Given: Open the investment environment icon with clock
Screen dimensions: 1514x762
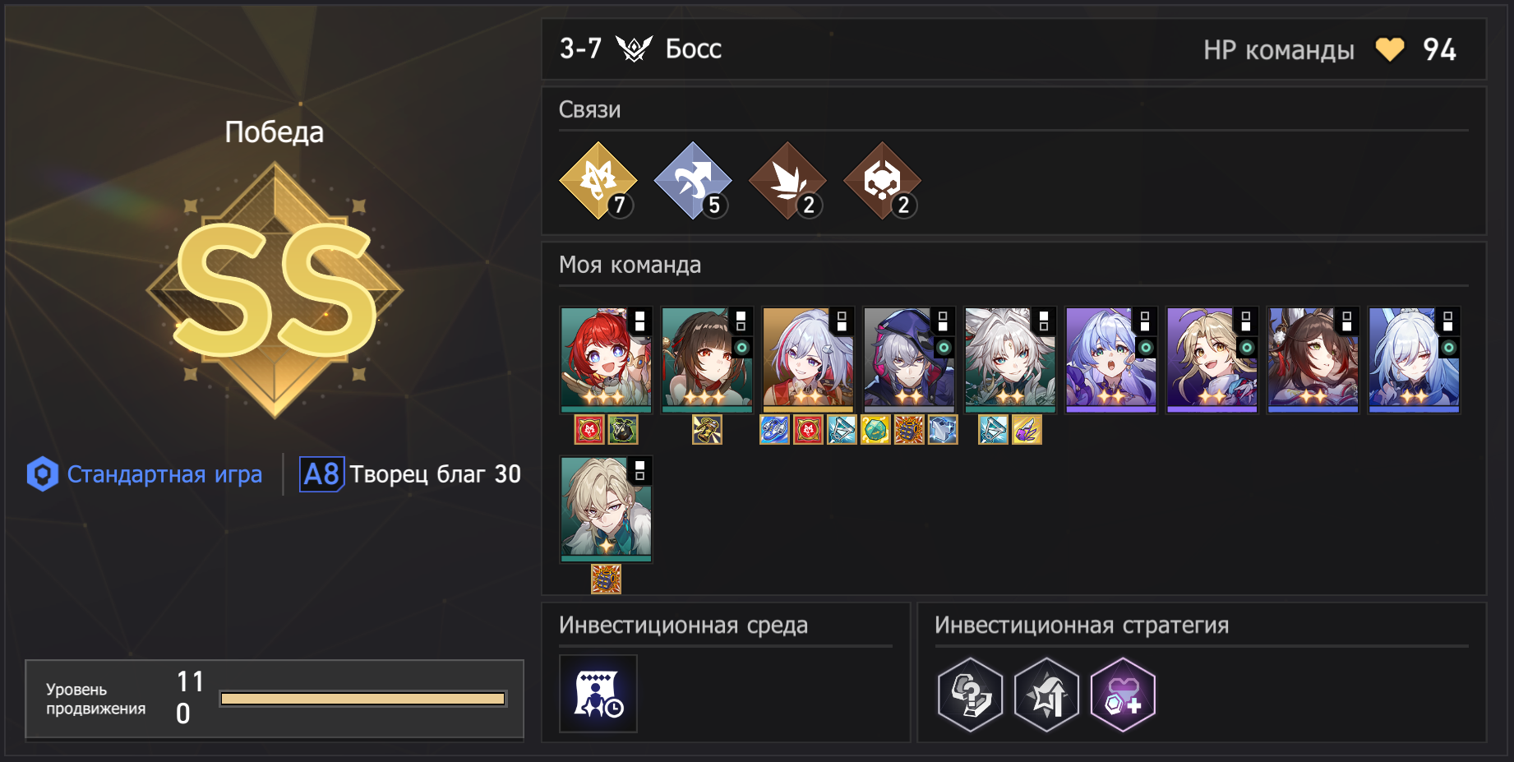Looking at the screenshot, I should 598,693.
